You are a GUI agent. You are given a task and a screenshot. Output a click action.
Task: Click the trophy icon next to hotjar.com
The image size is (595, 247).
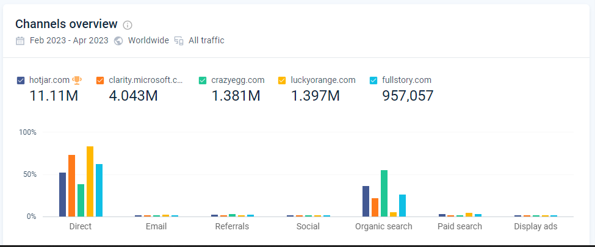point(77,81)
